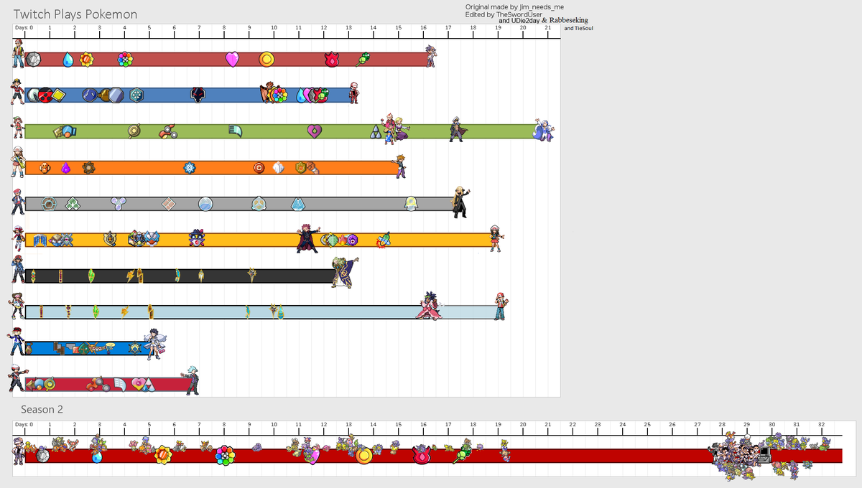Click the "and UDie2day & Rabbeseking" credit text

543,21
